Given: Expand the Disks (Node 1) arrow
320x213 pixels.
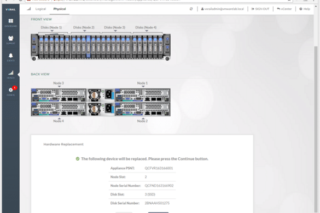Looking at the screenshot, I should (52, 31).
